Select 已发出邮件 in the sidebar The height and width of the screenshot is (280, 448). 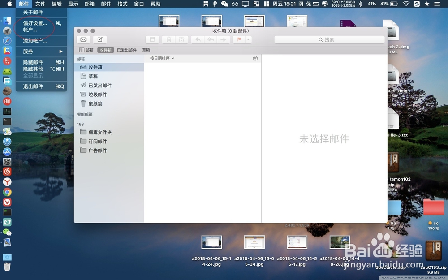(109, 86)
